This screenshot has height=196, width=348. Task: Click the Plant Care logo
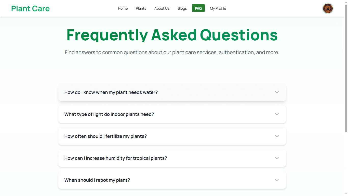click(30, 8)
